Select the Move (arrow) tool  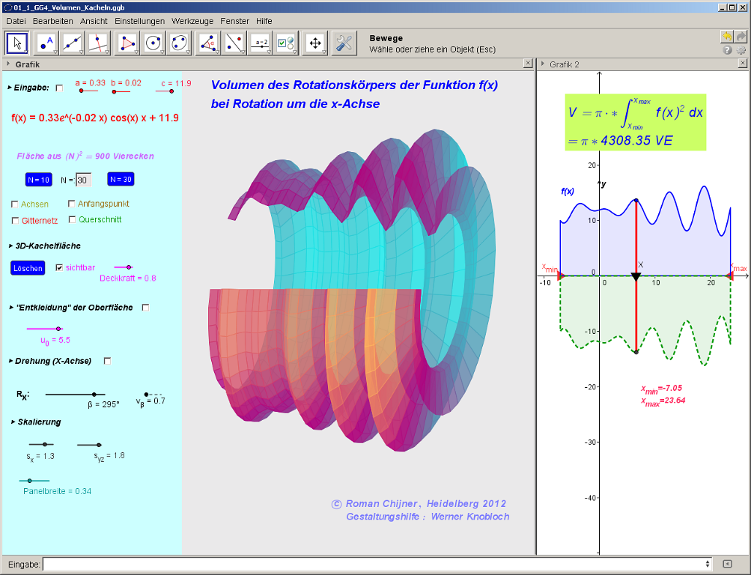click(19, 43)
